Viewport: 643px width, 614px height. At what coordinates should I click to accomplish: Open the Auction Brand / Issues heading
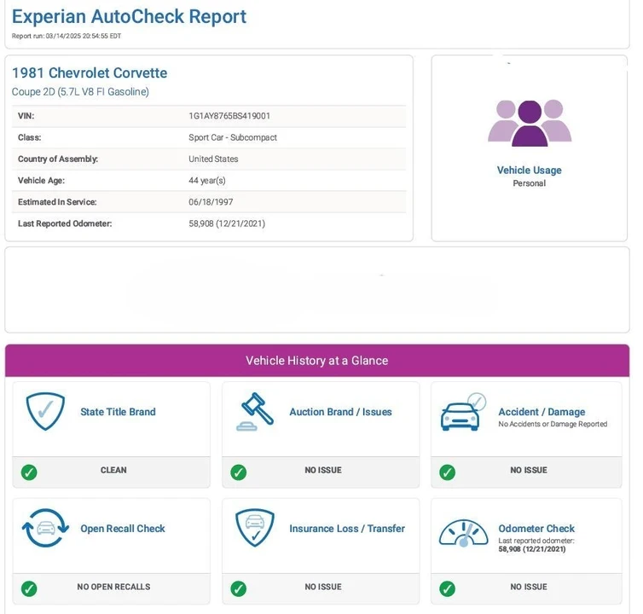pos(340,412)
